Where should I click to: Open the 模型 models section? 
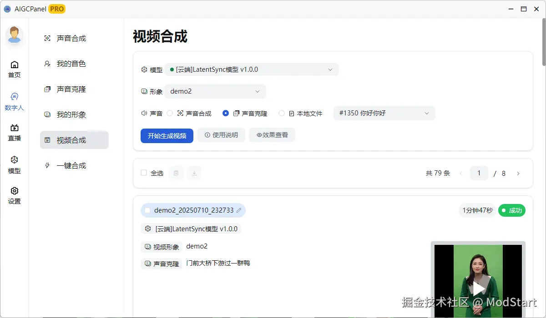pyautogui.click(x=15, y=165)
